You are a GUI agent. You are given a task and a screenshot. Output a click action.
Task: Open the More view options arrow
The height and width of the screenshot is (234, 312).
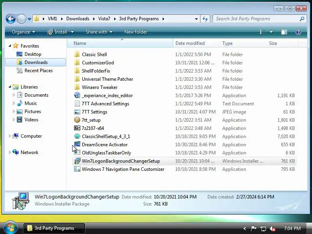point(271,32)
